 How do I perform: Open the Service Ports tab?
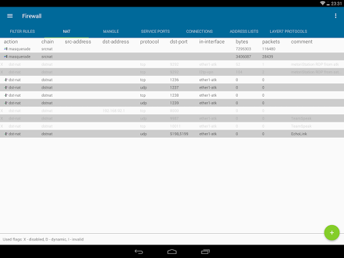pos(155,32)
